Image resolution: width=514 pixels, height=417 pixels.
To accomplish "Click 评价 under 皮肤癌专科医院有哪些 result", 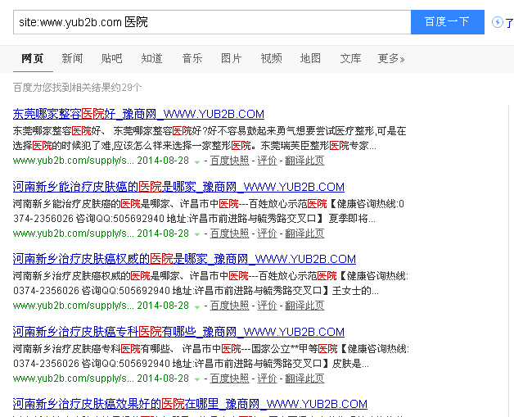I will 267,378.
